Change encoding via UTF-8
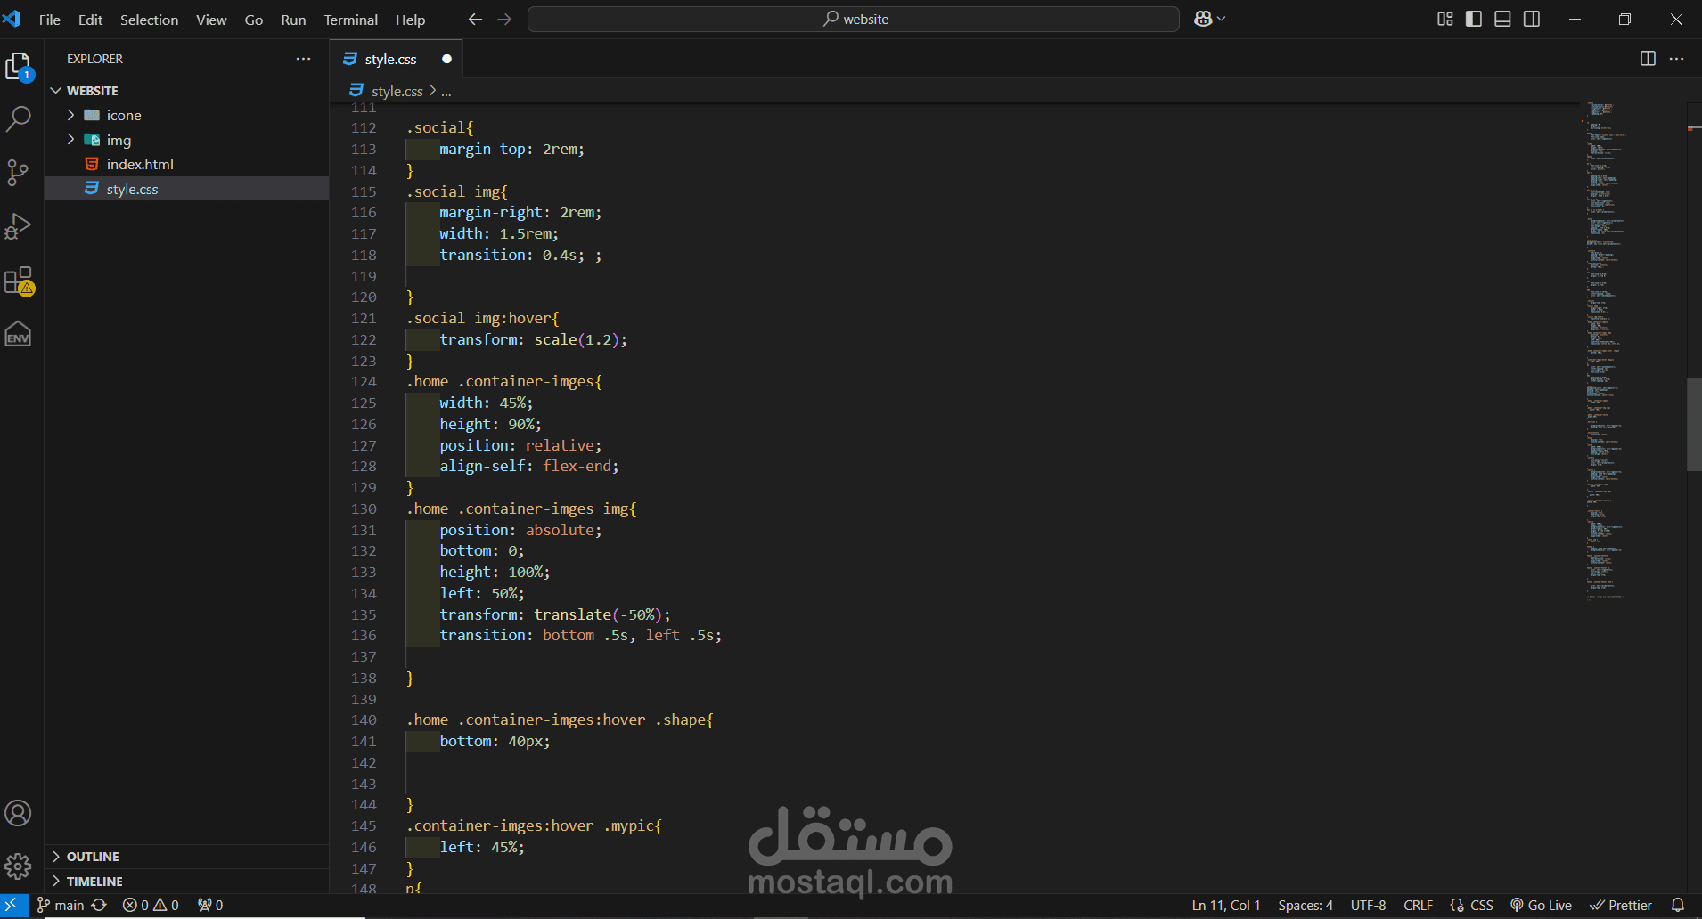 pyautogui.click(x=1368, y=905)
